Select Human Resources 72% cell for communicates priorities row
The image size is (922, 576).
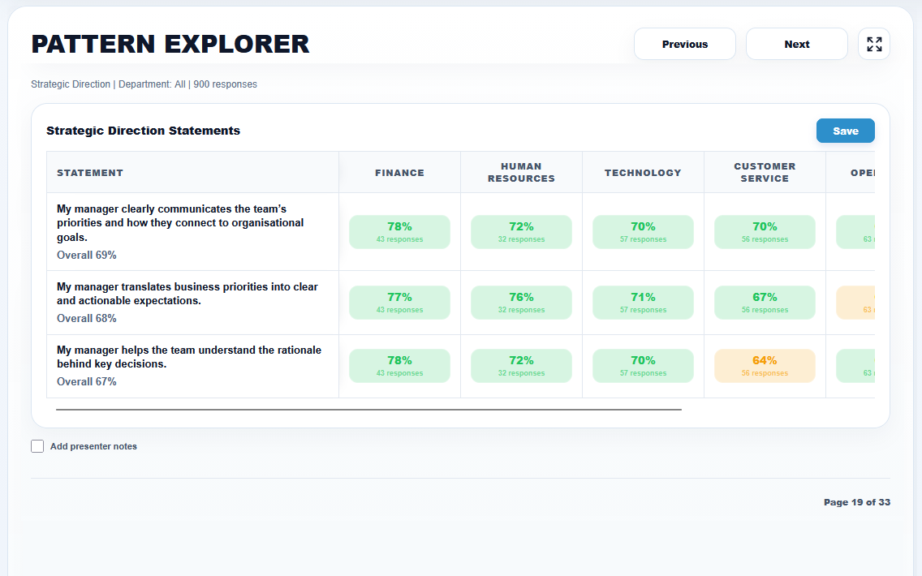521,231
